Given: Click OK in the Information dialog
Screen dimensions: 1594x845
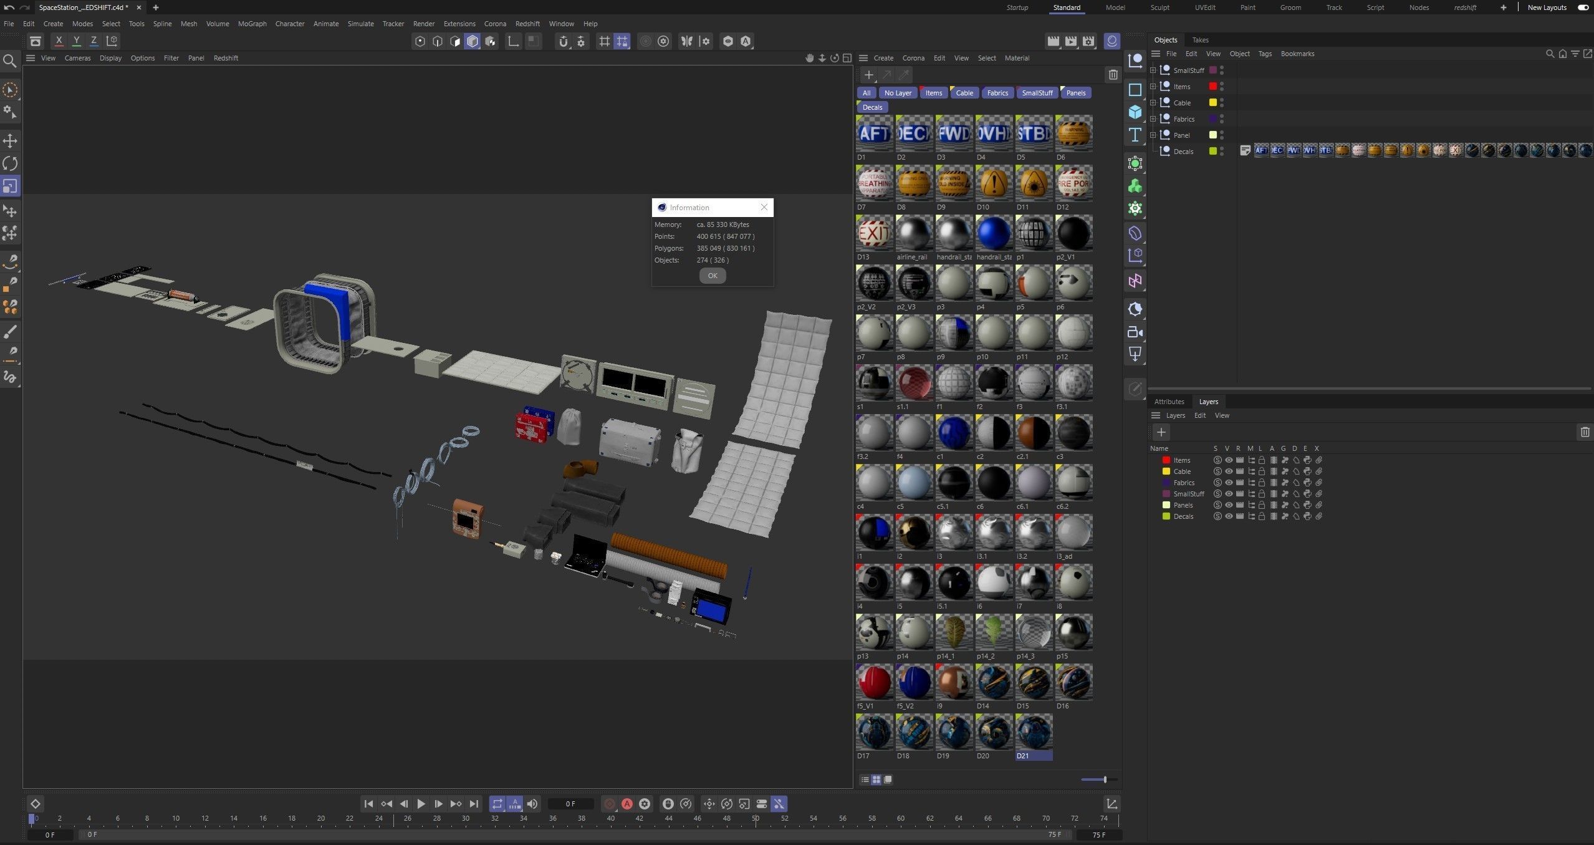Looking at the screenshot, I should coord(711,276).
